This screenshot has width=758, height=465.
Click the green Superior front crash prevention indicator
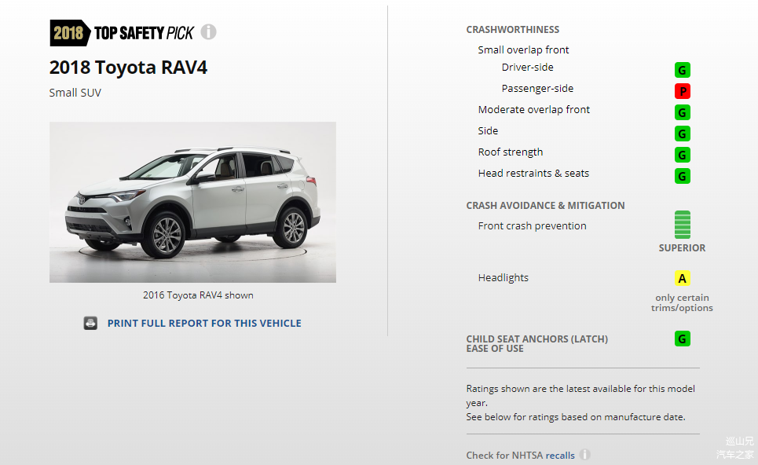[682, 225]
